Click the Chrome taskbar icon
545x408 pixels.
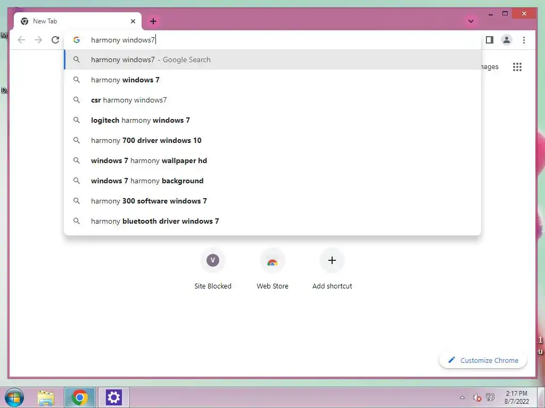80,397
